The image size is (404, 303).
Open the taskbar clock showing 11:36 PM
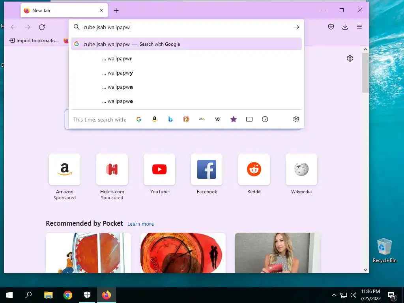pyautogui.click(x=370, y=295)
